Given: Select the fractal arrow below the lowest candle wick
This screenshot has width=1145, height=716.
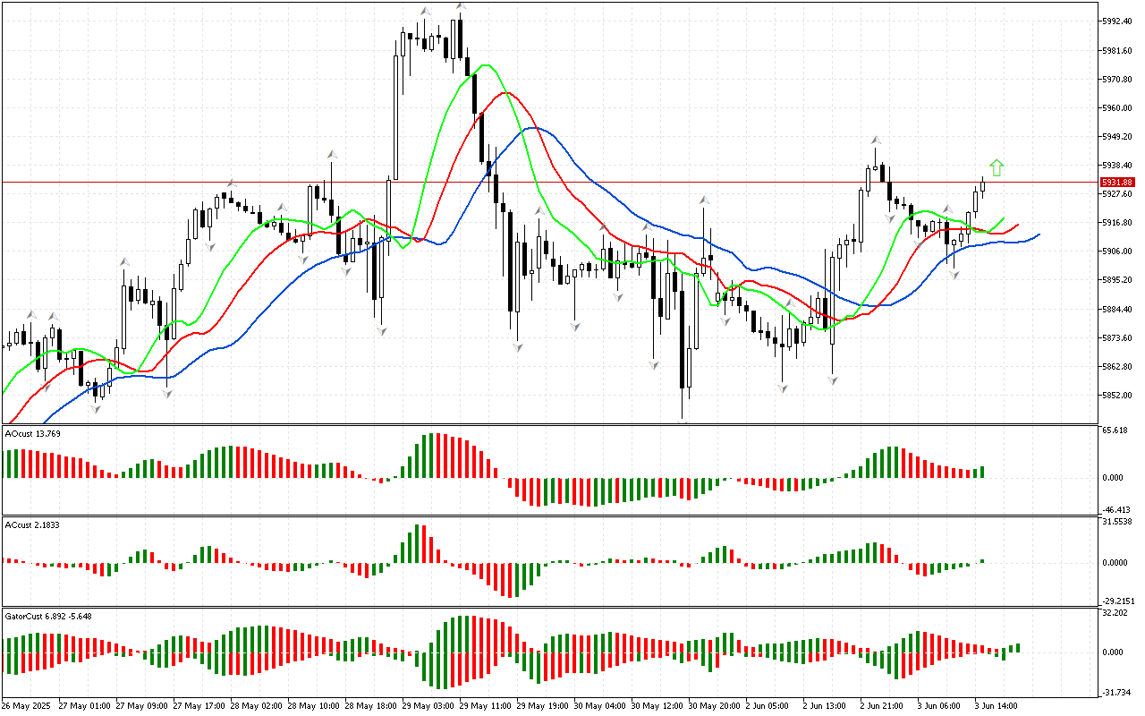Looking at the screenshot, I should coord(684,422).
